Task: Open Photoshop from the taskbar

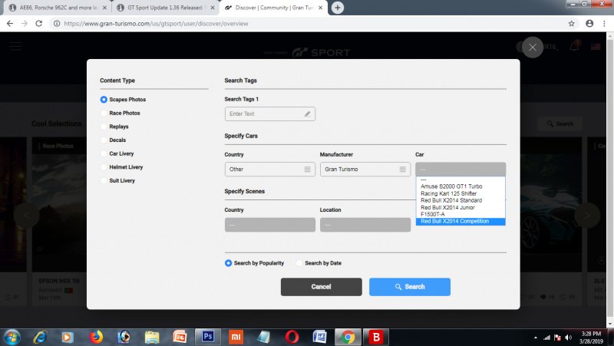Action: pyautogui.click(x=208, y=337)
